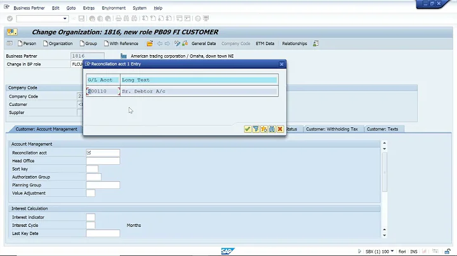Open the SBX (1) 100 system dropdown in the status bar
The width and height of the screenshot is (457, 256).
point(392,251)
